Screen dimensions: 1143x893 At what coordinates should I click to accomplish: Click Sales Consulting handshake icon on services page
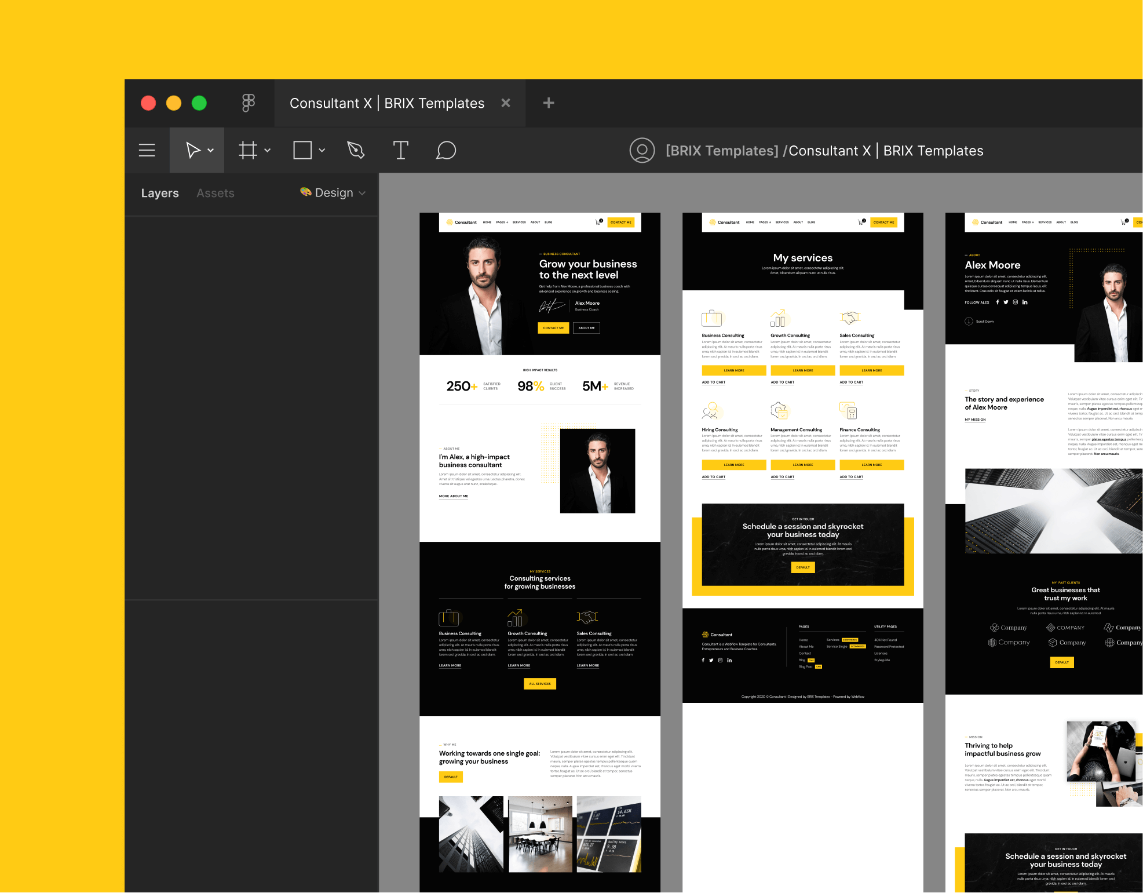pyautogui.click(x=850, y=318)
